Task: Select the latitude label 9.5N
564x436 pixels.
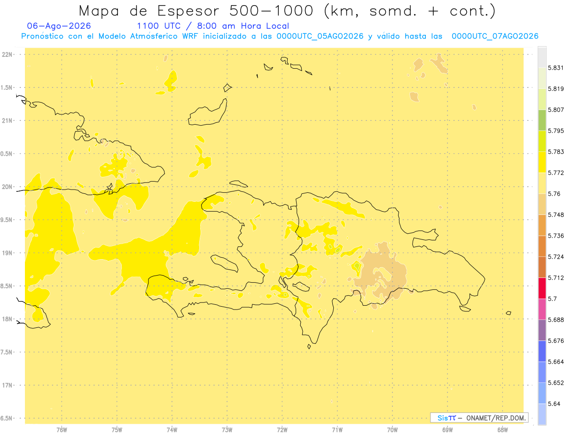Action: 7,220
